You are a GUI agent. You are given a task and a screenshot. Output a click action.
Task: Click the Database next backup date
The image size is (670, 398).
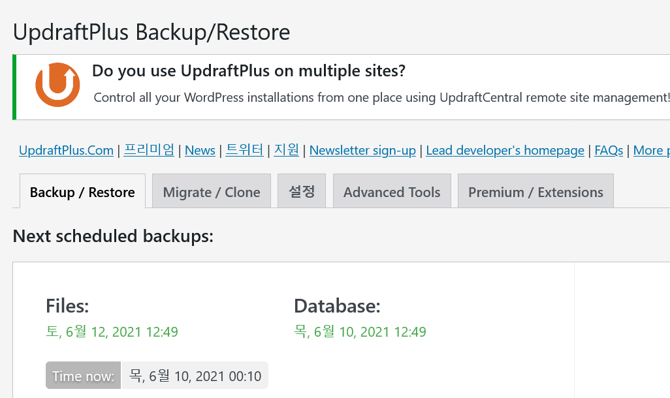(360, 332)
